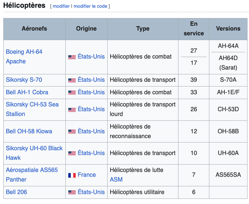Click US flag in Bell 206 row
Screen dimensions: 249x204
(x=72, y=192)
